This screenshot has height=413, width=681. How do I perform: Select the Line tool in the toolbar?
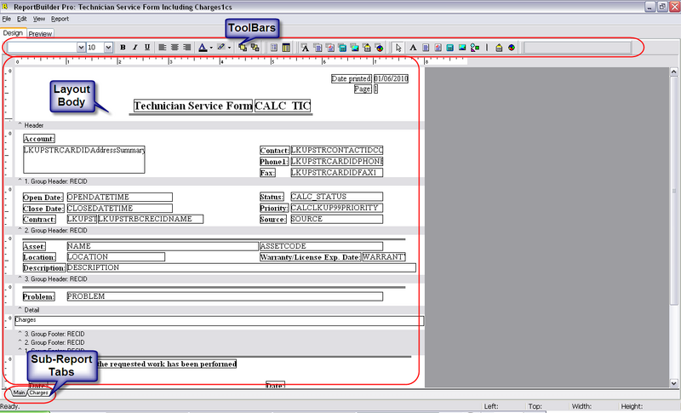click(x=488, y=48)
